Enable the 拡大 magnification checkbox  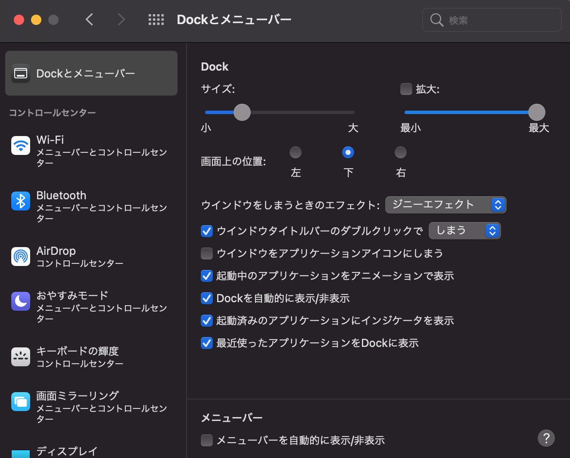pyautogui.click(x=406, y=89)
